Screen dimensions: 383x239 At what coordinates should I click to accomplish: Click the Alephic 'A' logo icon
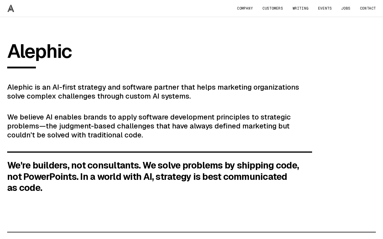click(11, 8)
